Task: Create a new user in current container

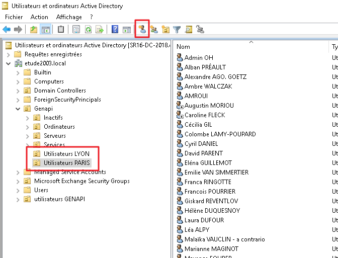Action: click(142, 29)
